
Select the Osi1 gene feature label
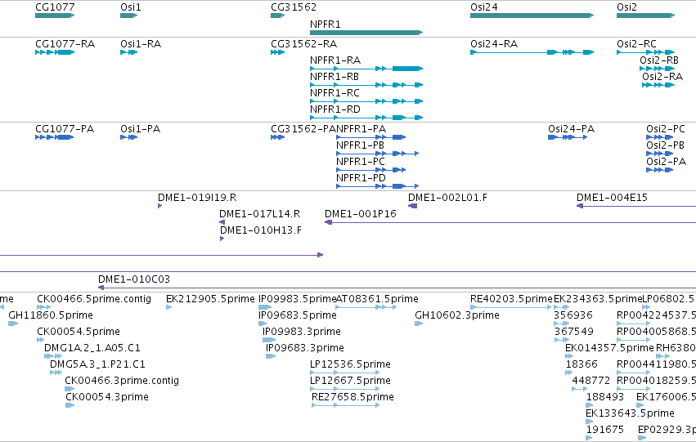pos(131,7)
